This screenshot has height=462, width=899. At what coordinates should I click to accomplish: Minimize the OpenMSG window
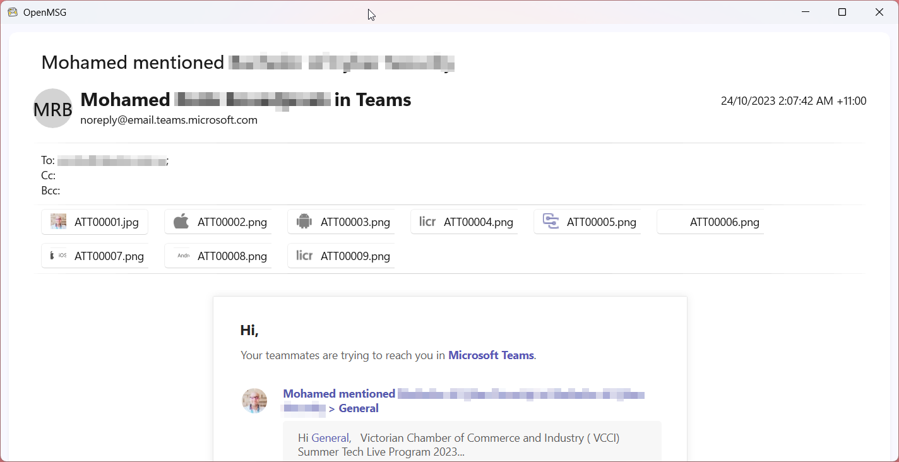pyautogui.click(x=806, y=12)
